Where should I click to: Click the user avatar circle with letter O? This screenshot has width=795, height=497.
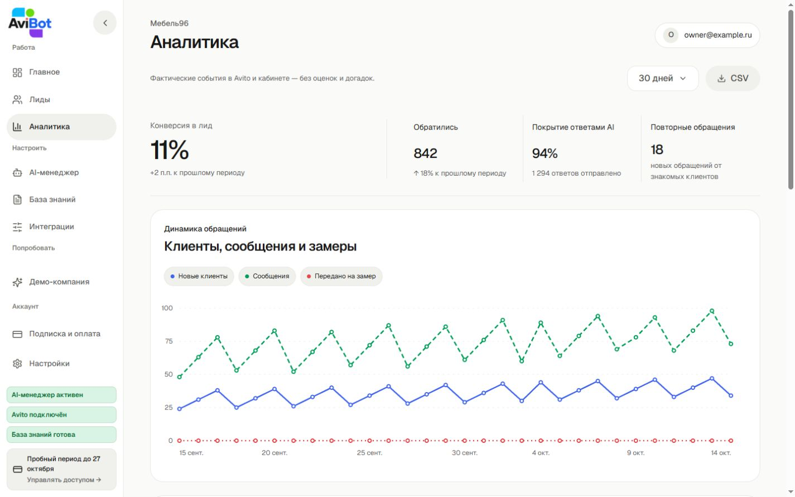pos(671,35)
